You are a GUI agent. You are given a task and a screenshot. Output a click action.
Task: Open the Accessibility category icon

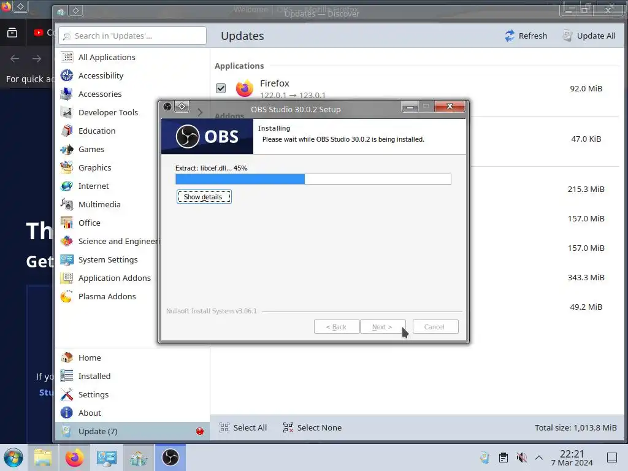tap(67, 75)
